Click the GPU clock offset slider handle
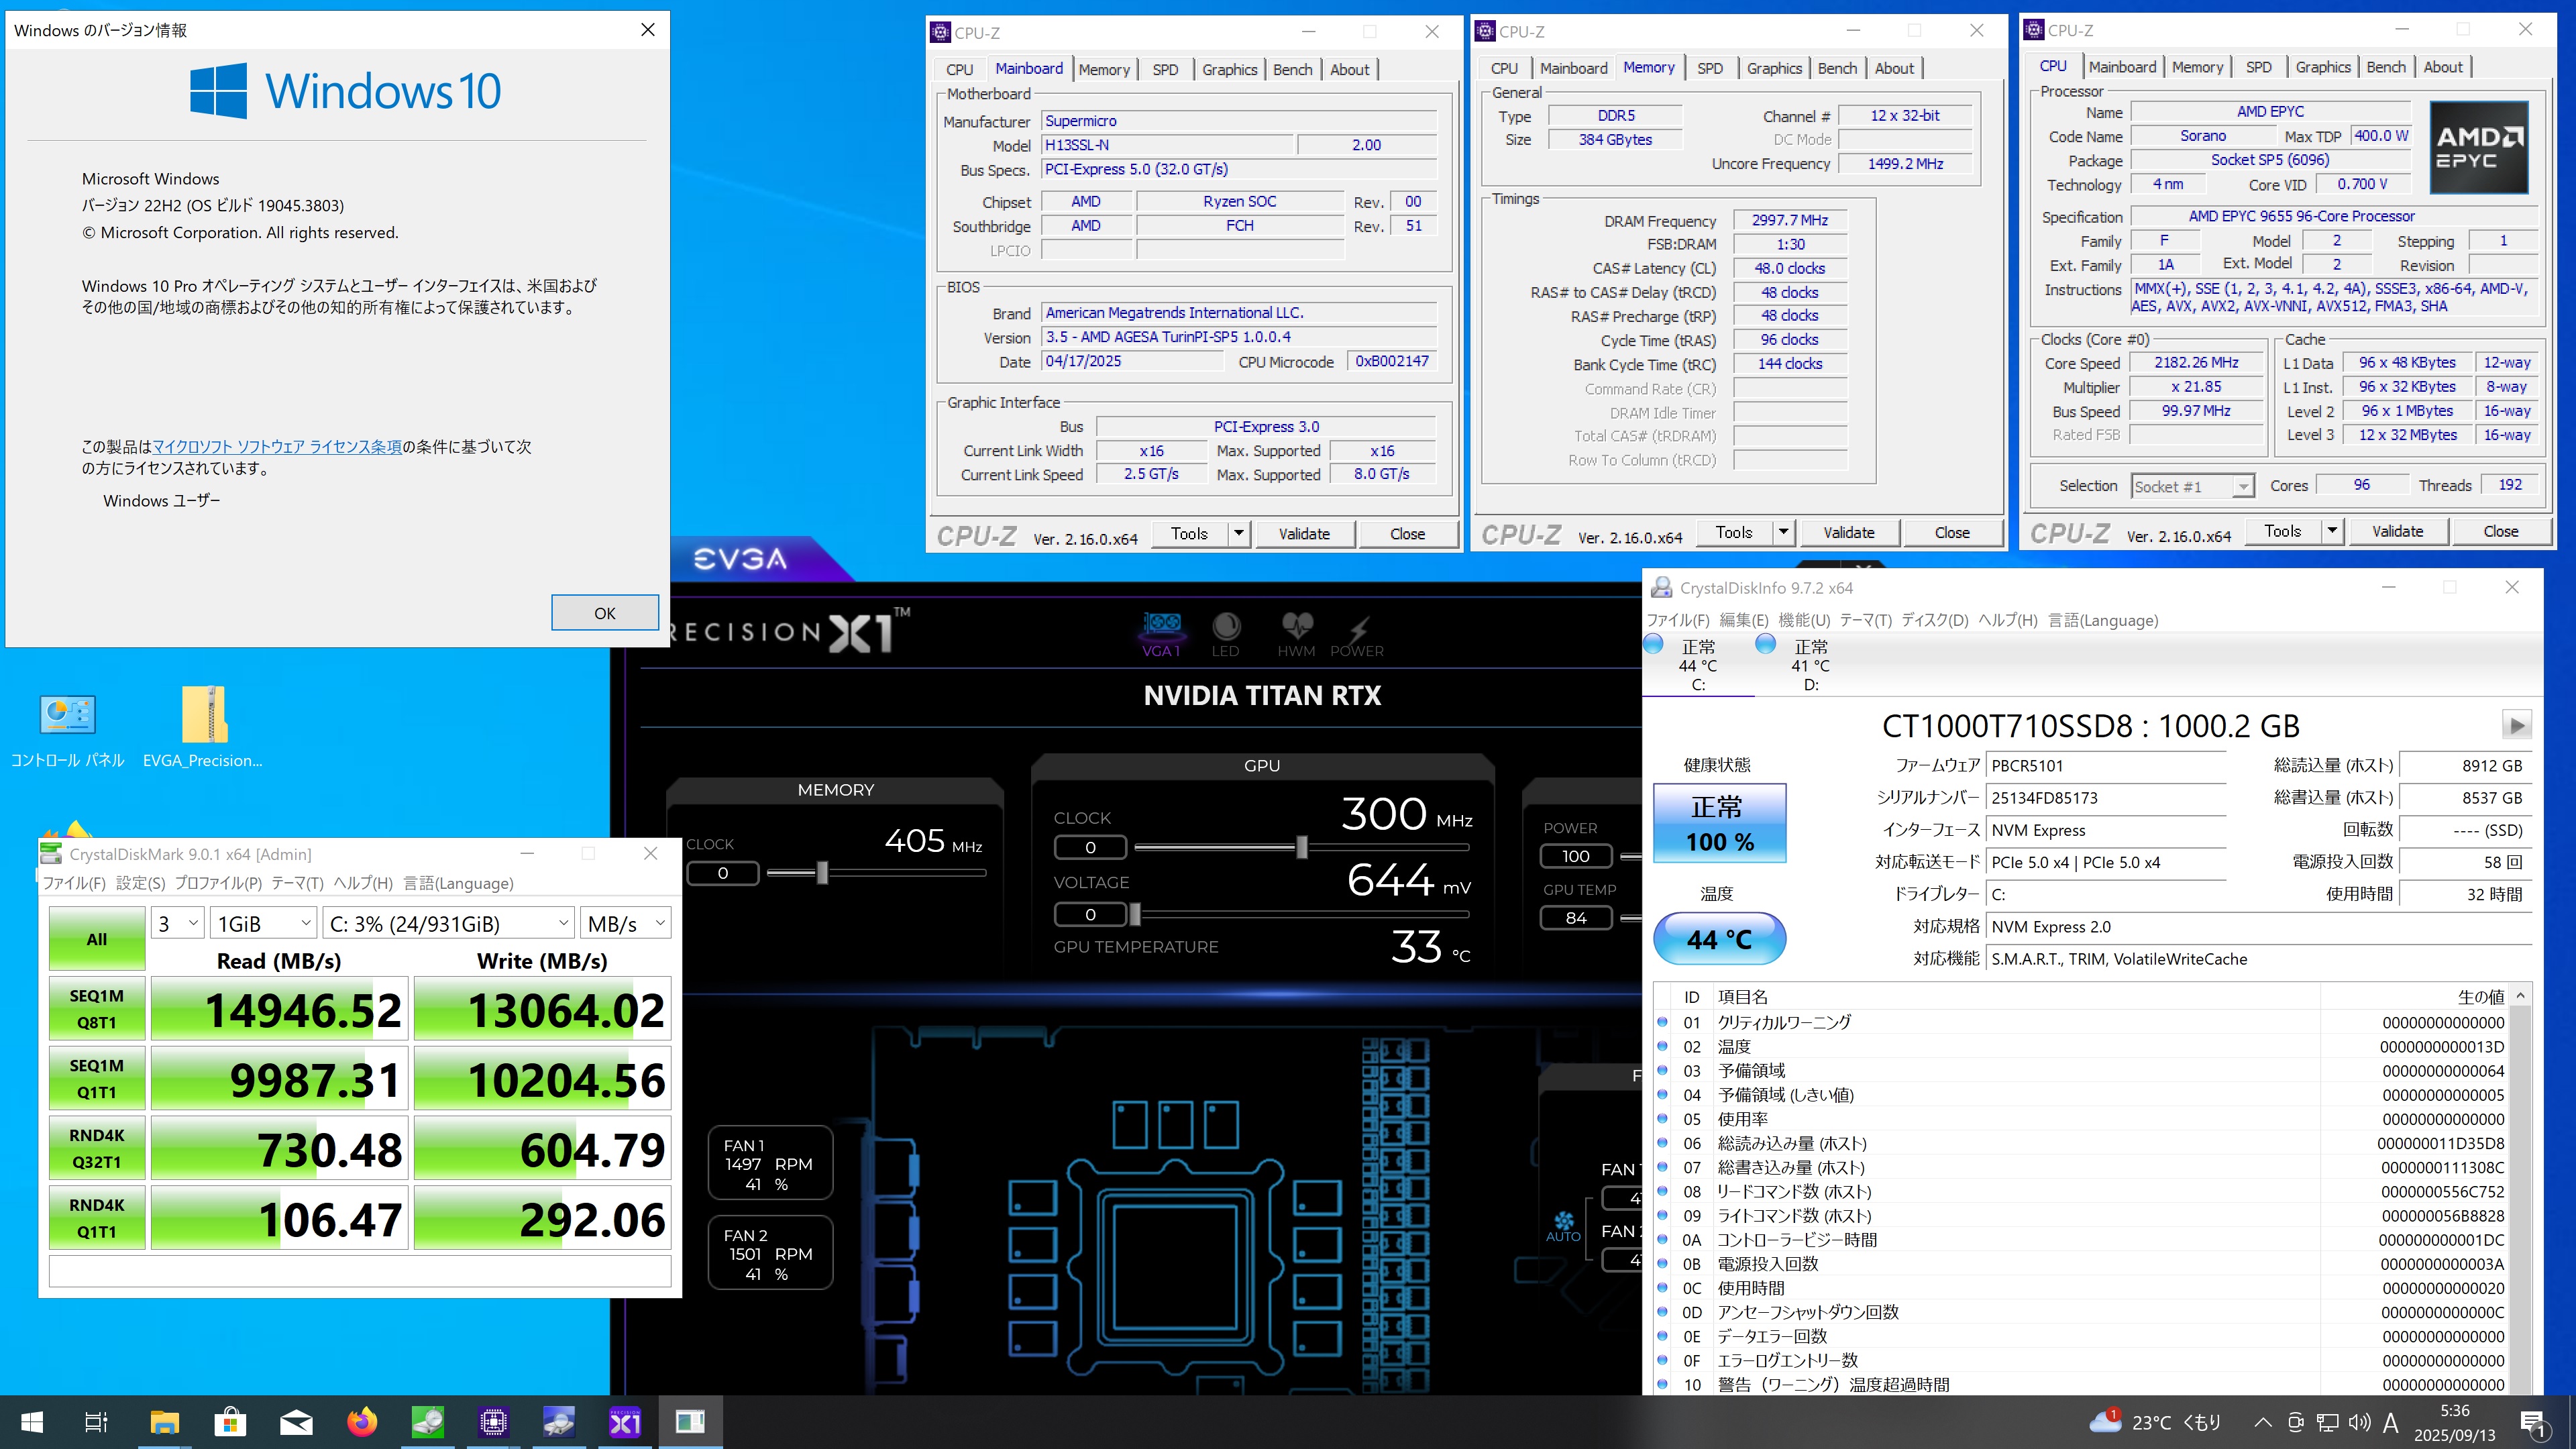The width and height of the screenshot is (2576, 1449). [1301, 847]
